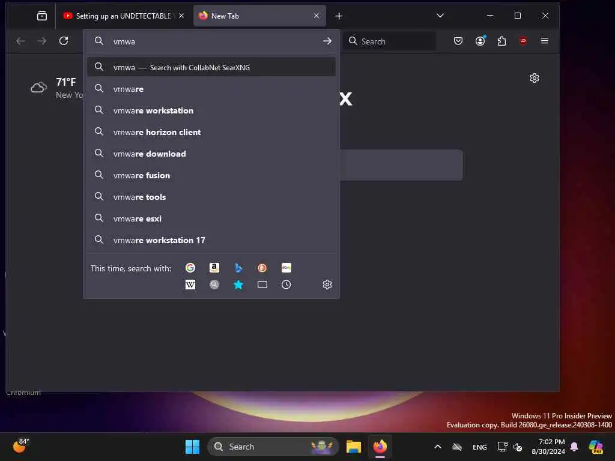The image size is (615, 461).
Task: Search this time with Amazon
Action: tap(214, 268)
